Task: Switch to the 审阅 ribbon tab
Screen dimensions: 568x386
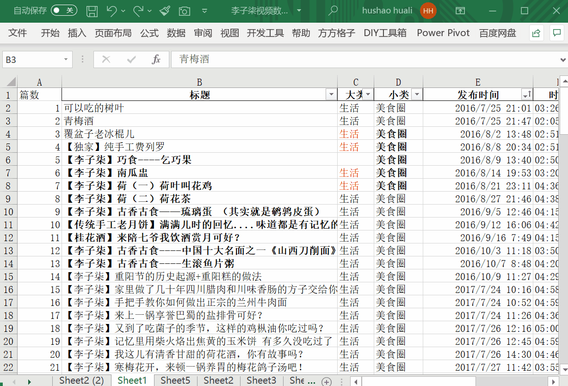Action: tap(203, 33)
